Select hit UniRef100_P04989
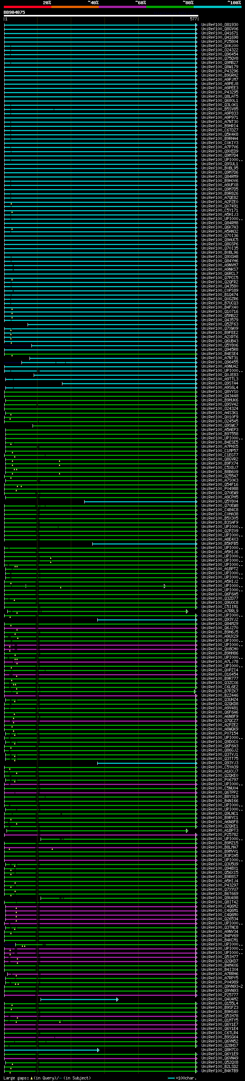The image size is (245, 1081). pyautogui.click(x=220, y=982)
